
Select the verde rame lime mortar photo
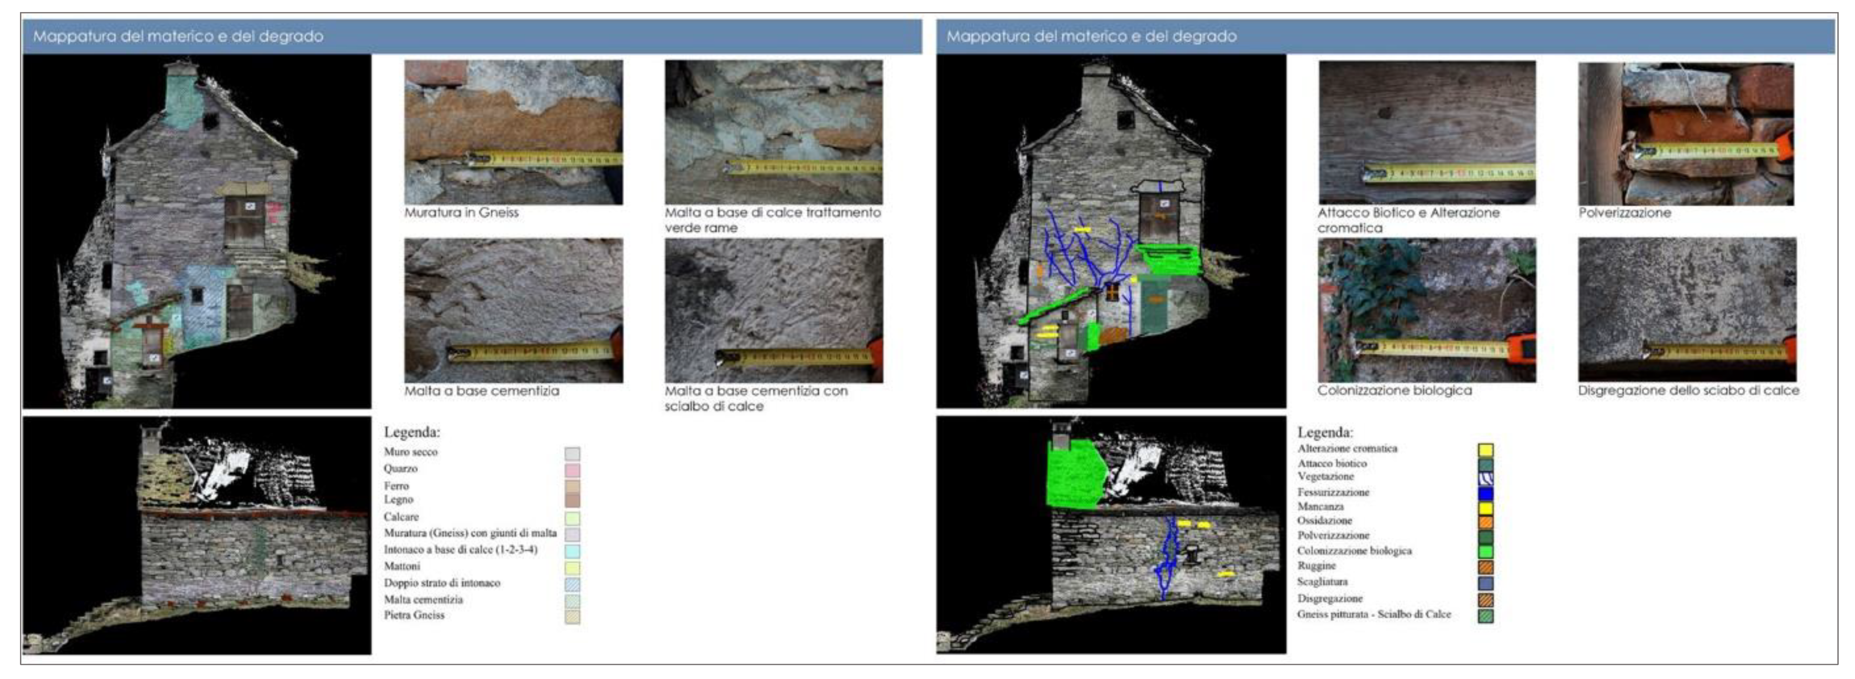773,132
